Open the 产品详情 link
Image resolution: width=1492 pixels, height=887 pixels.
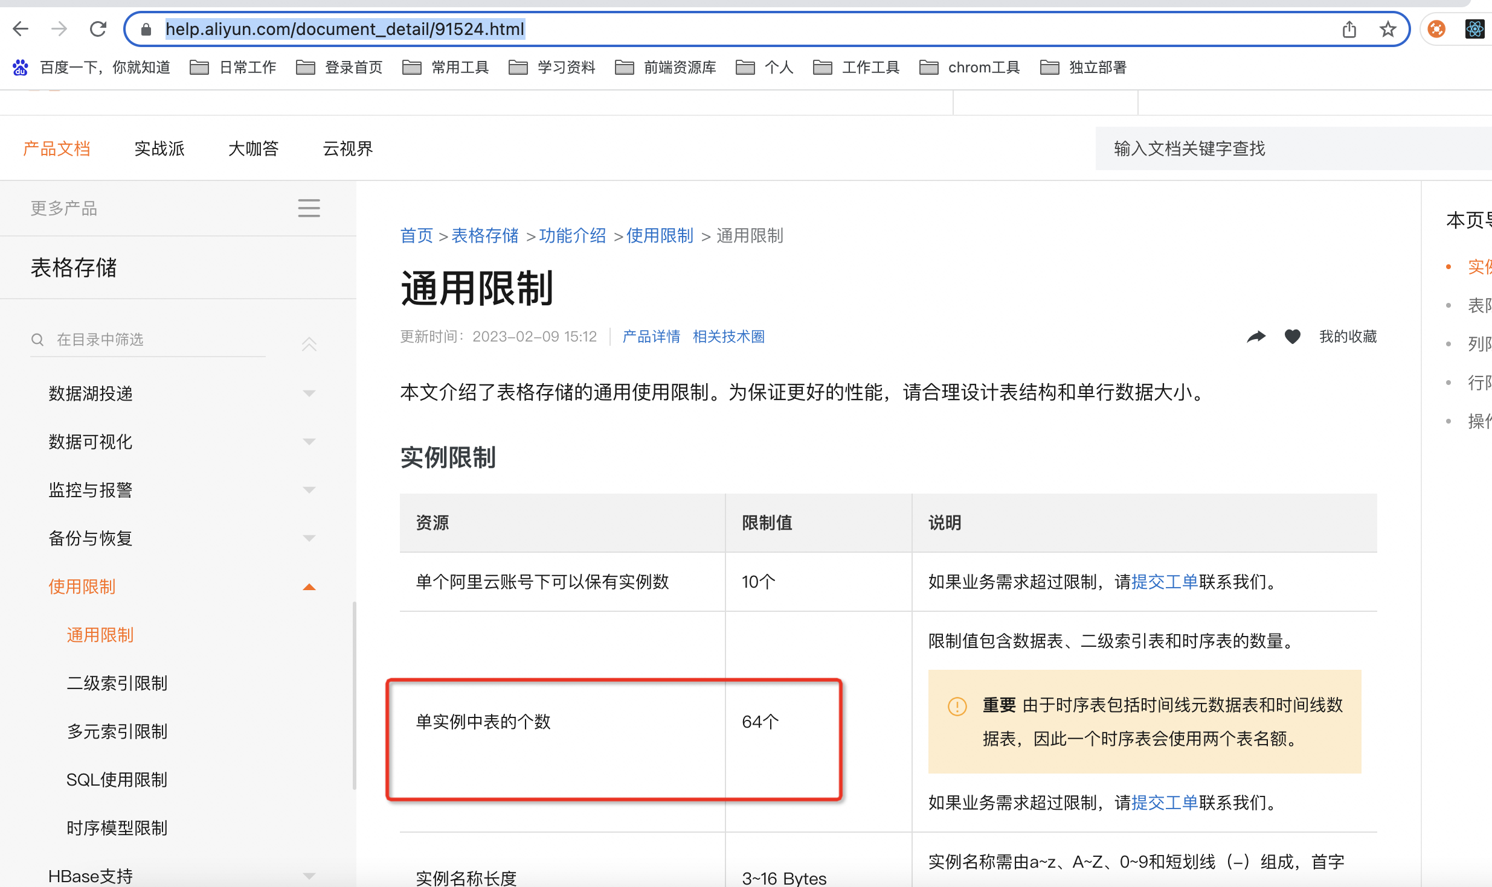click(651, 337)
